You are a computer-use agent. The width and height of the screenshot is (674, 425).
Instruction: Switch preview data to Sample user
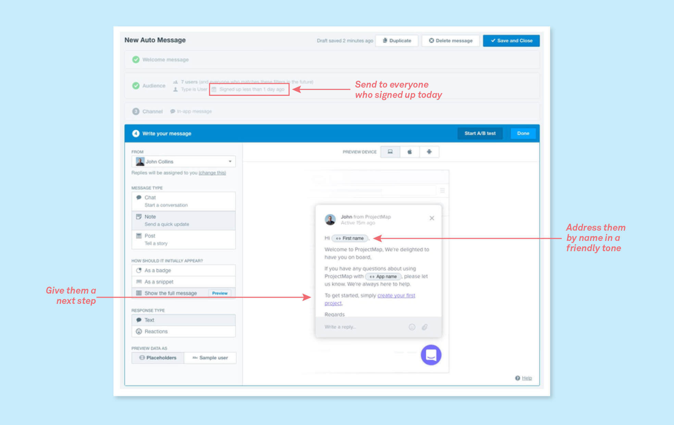coord(210,358)
